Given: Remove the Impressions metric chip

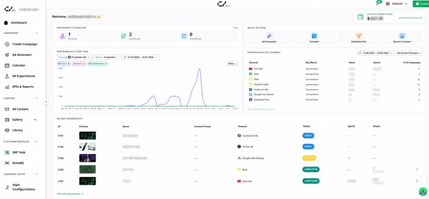Looking at the screenshot, I should tap(106, 64).
